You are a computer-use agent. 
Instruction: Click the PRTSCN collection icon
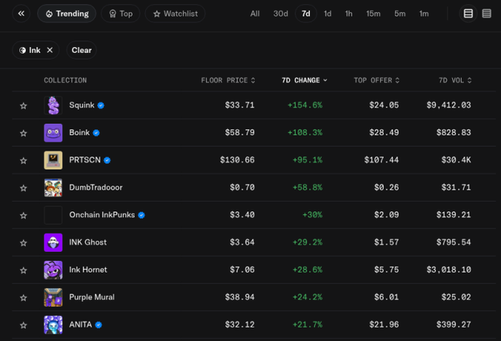[53, 160]
